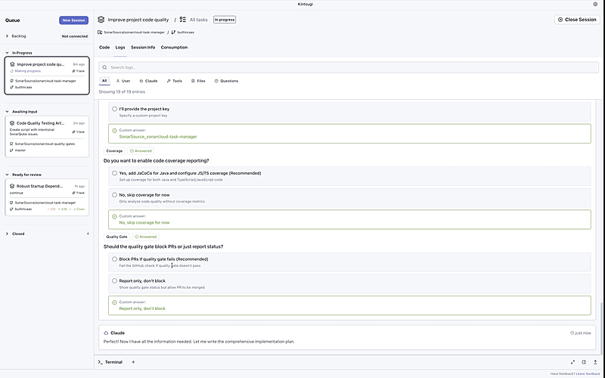
Task: Expand the terminal panel with diagonal arrows icon
Action: tap(572, 362)
